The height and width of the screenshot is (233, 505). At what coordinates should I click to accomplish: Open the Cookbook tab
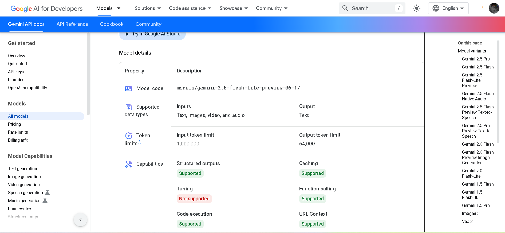(x=112, y=24)
